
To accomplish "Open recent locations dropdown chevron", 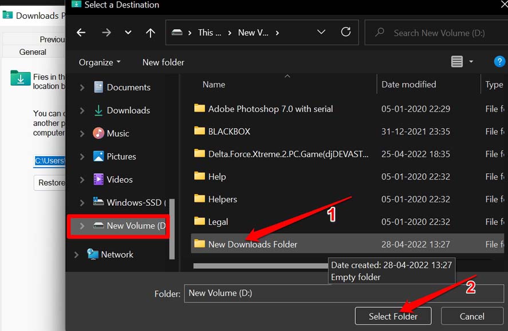I will 128,33.
